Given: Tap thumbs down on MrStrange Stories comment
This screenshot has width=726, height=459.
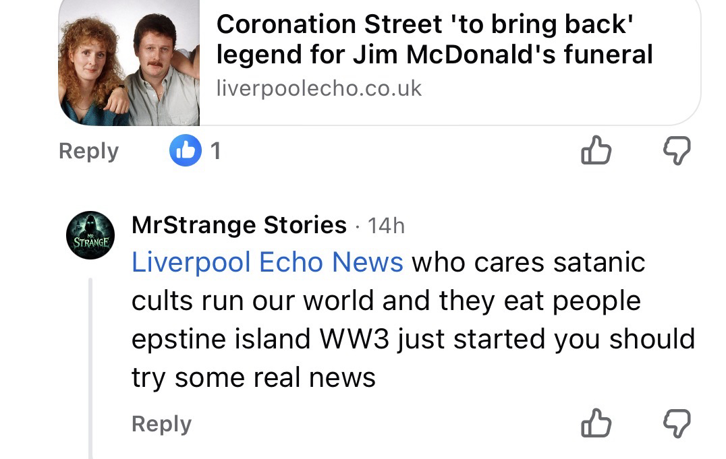Looking at the screenshot, I should (x=673, y=424).
